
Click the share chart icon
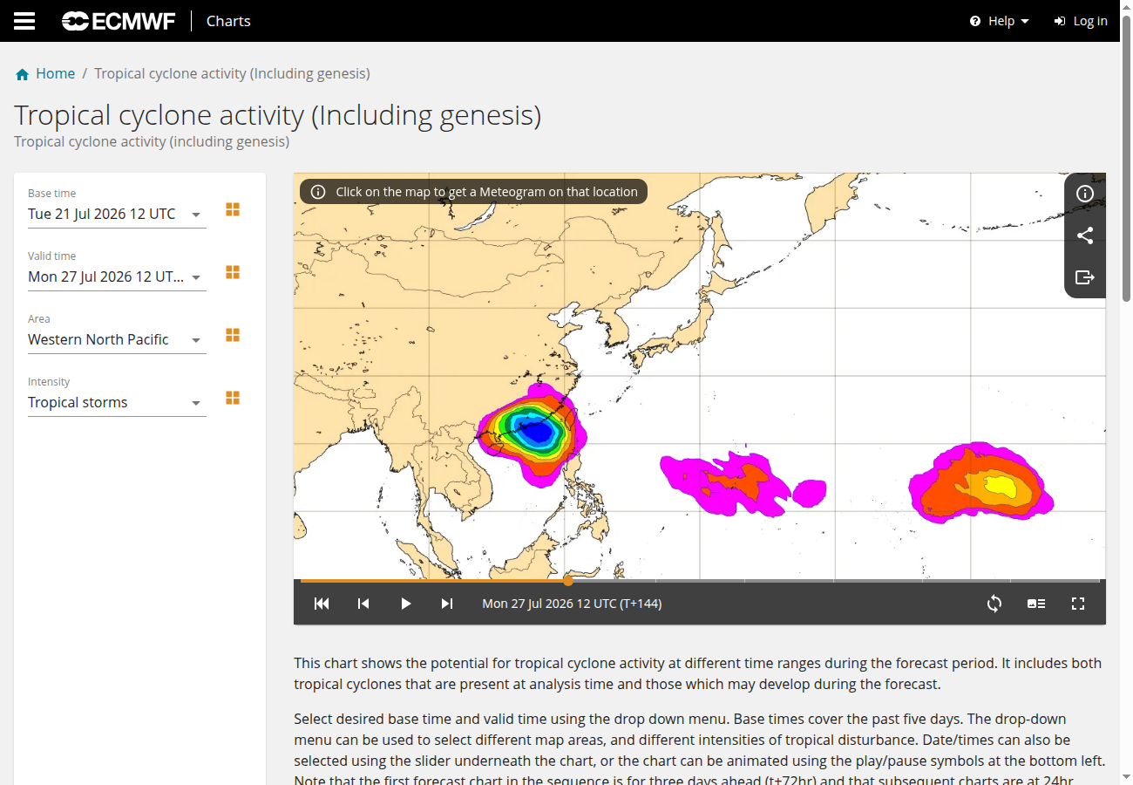point(1085,235)
